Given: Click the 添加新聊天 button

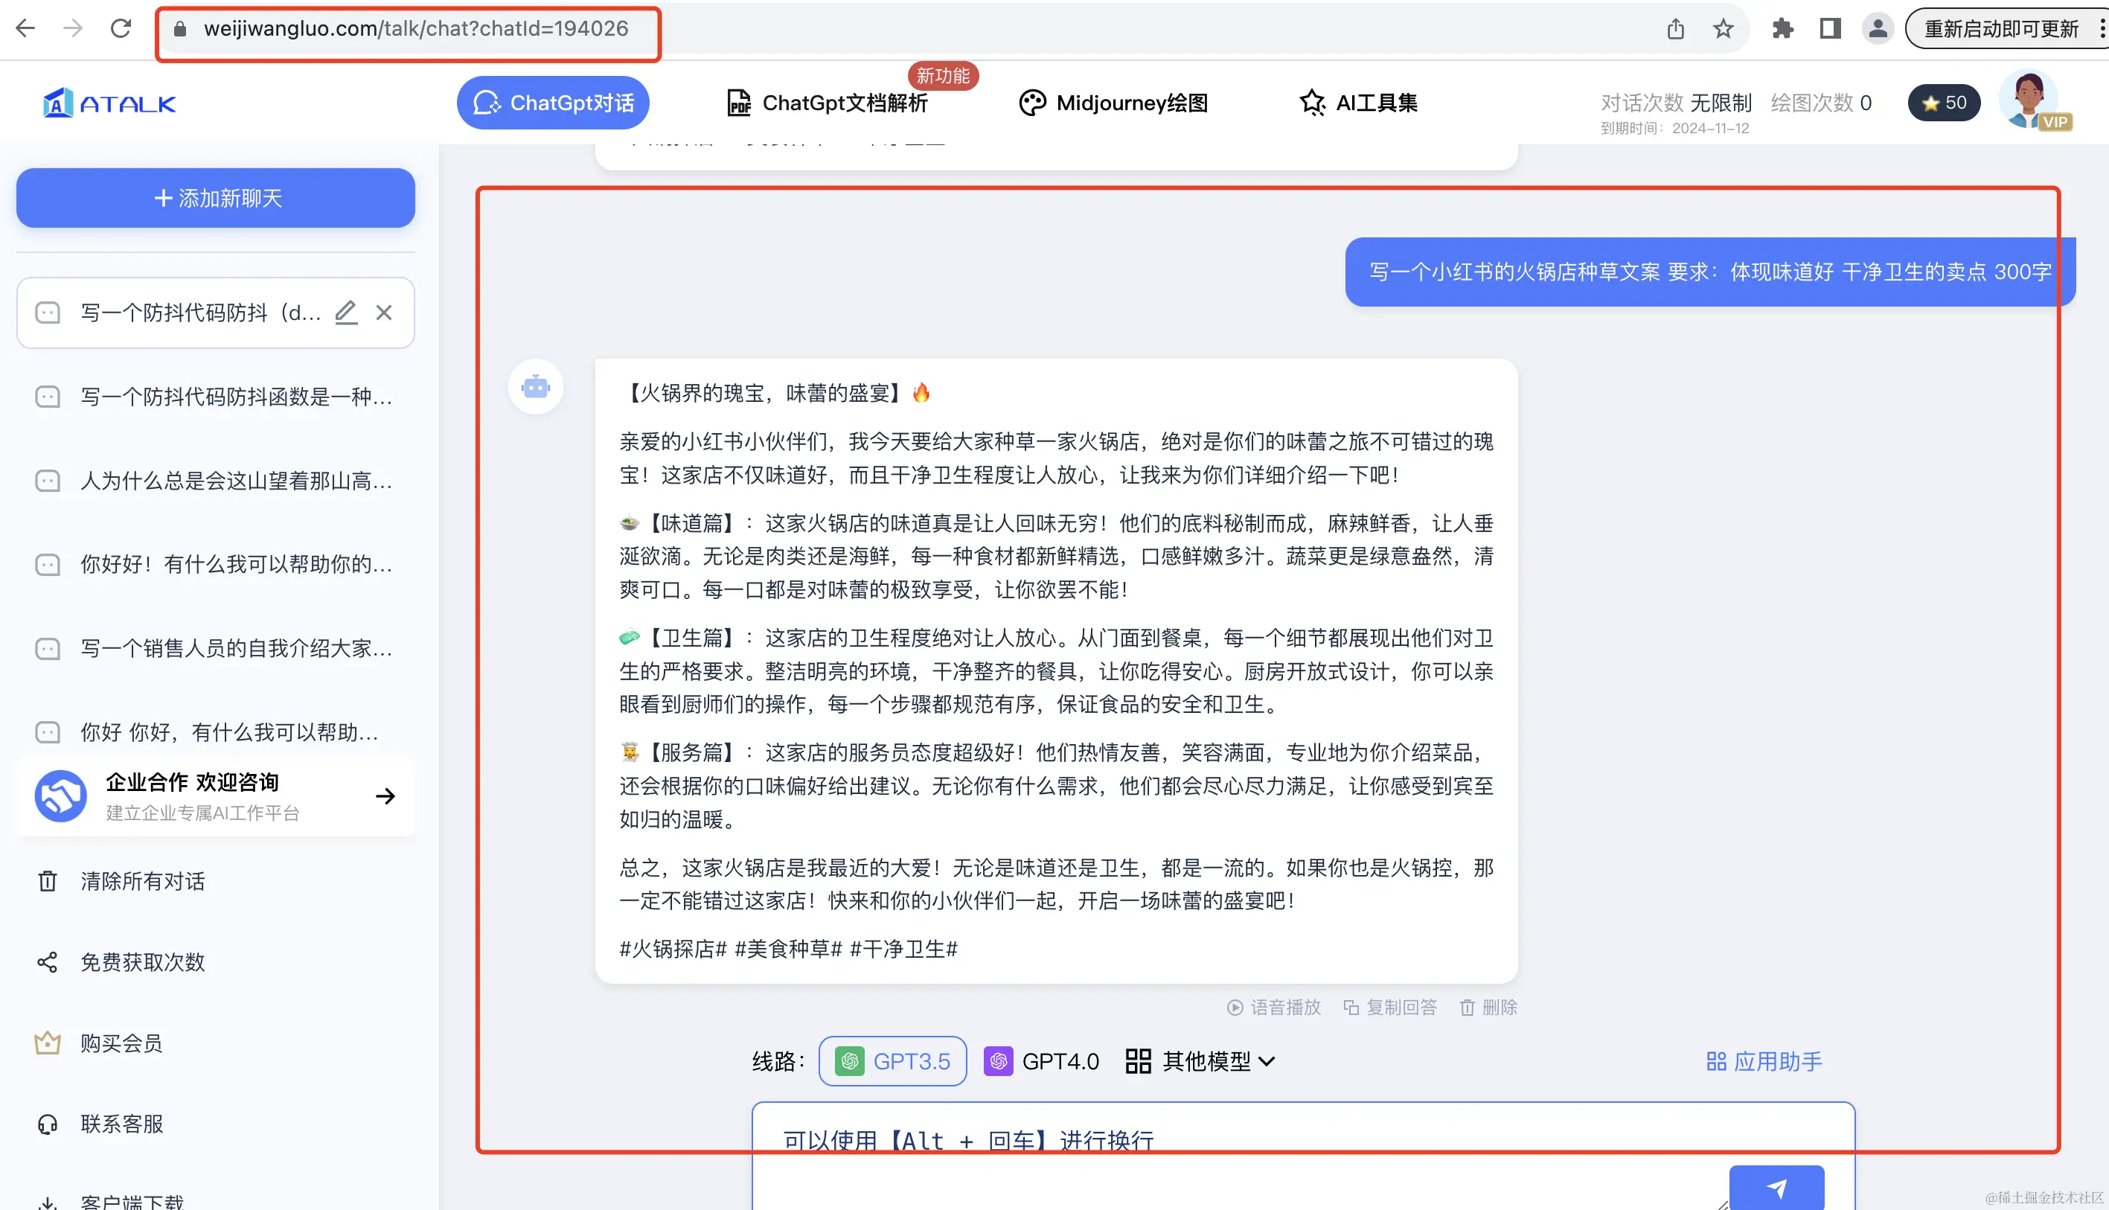Looking at the screenshot, I should coord(216,198).
